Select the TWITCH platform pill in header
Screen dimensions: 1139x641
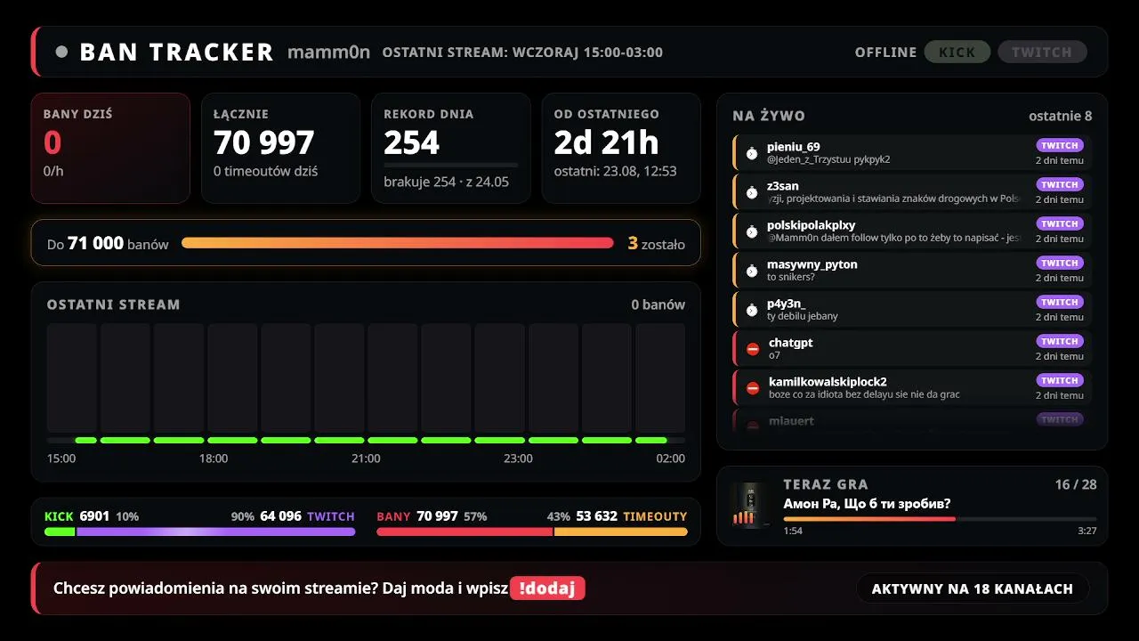[x=1042, y=52]
